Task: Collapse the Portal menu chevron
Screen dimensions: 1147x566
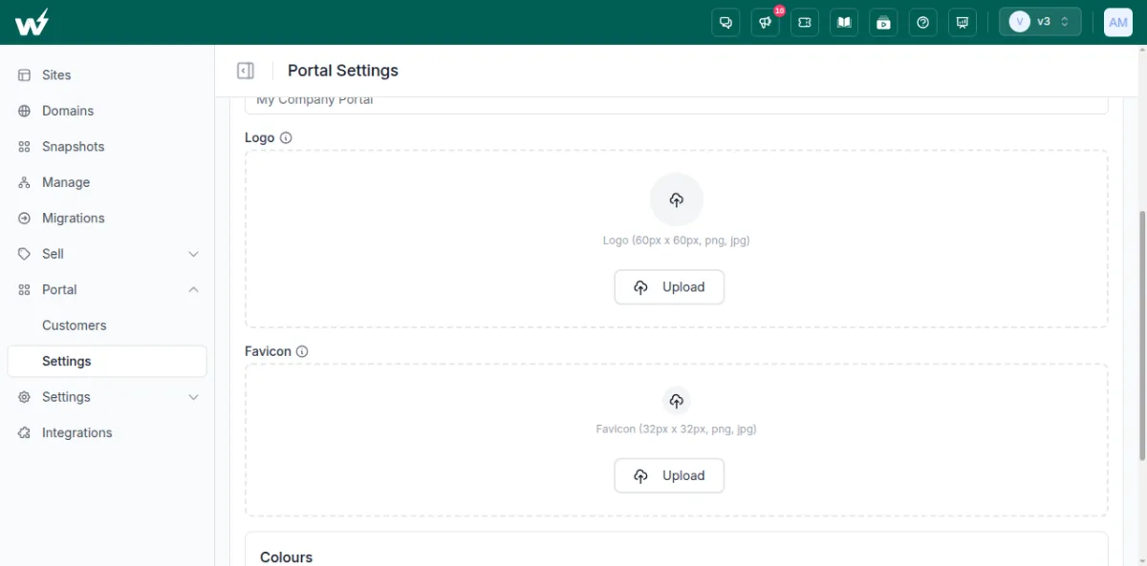Action: click(194, 289)
